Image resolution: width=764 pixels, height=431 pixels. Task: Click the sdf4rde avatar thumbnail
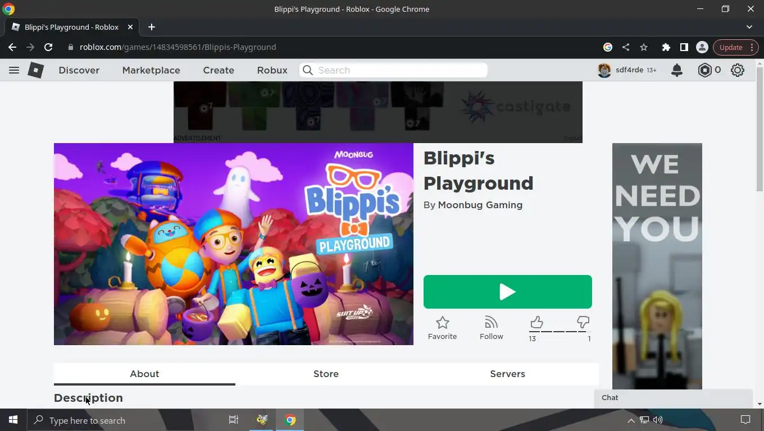click(604, 70)
